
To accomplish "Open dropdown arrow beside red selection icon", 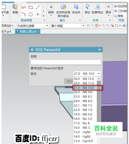I will pos(100,26).
